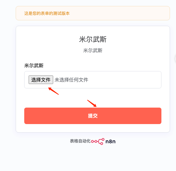Click the 这是您的表单的测试版本 banner text

click(47, 13)
